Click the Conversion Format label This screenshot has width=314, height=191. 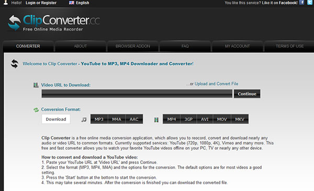coord(61,109)
